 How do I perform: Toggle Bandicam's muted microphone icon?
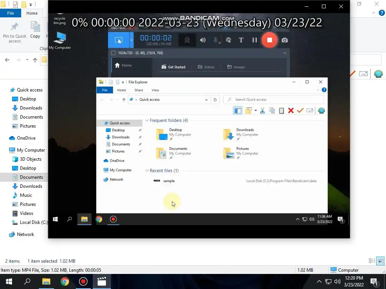coord(216,40)
